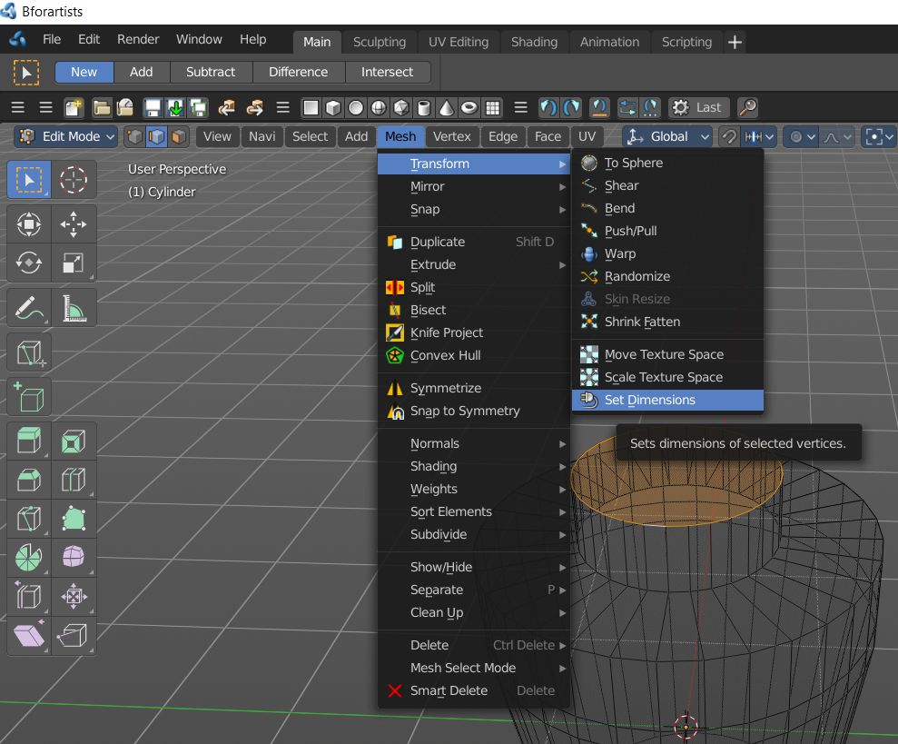Pick the Add Cube tool
898x744 pixels.
[x=29, y=397]
